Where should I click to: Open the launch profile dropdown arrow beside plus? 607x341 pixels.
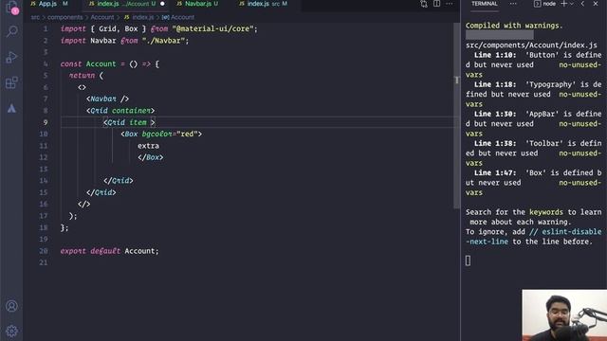pyautogui.click(x=572, y=4)
